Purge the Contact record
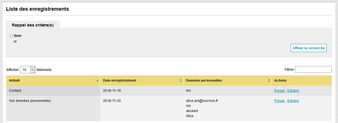 [x=280, y=91]
